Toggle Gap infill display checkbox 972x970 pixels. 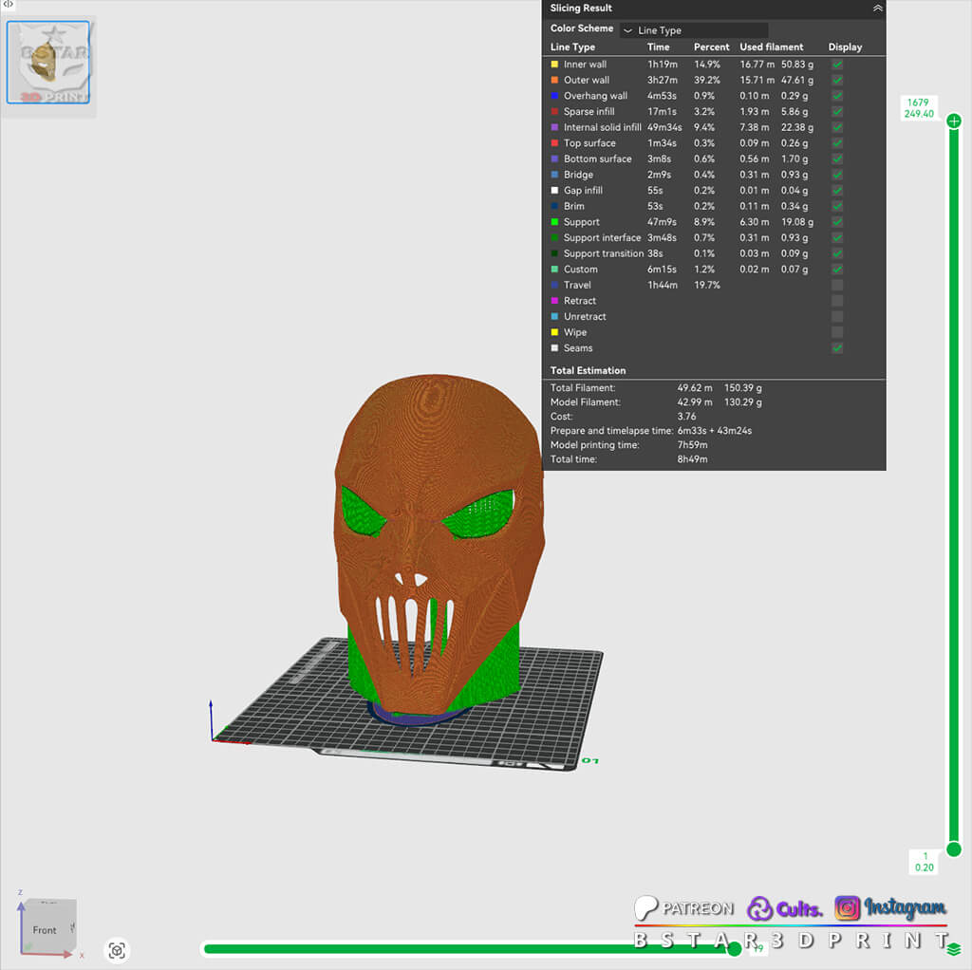click(x=837, y=190)
